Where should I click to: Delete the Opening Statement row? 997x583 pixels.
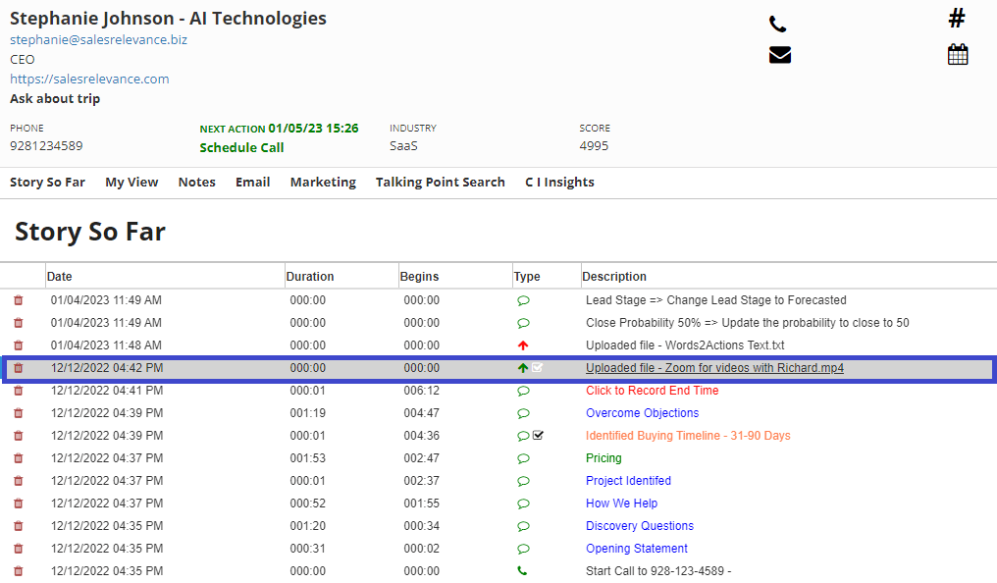19,549
